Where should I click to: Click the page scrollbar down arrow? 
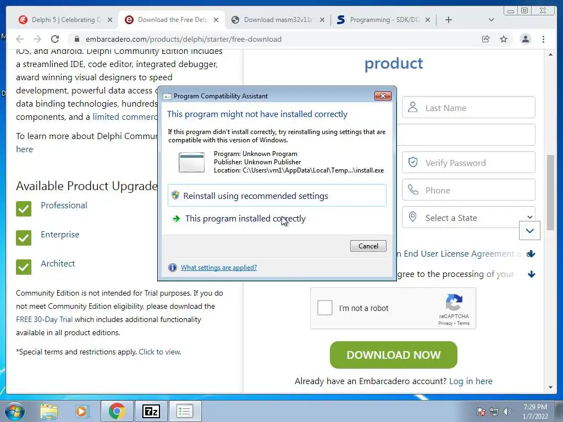click(550, 387)
